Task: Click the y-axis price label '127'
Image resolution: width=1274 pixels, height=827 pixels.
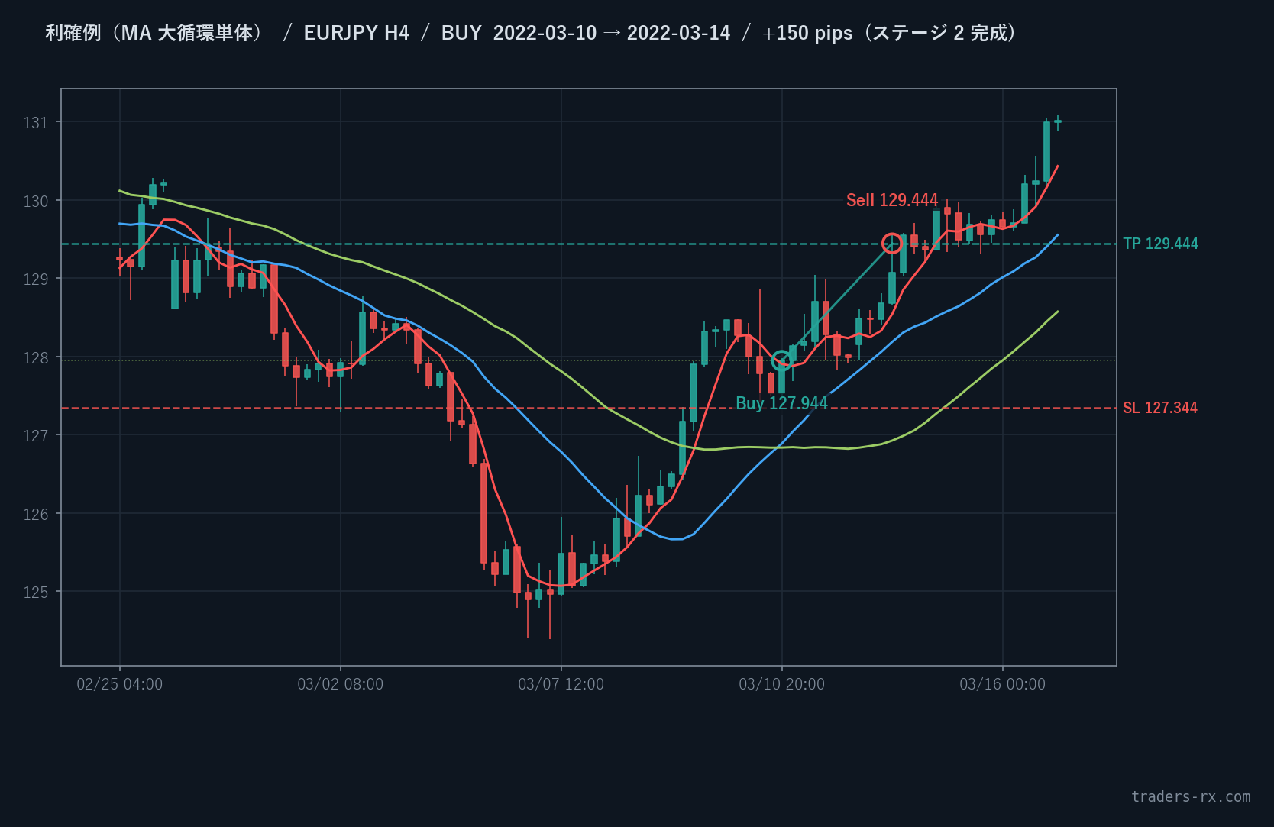Action: (35, 435)
